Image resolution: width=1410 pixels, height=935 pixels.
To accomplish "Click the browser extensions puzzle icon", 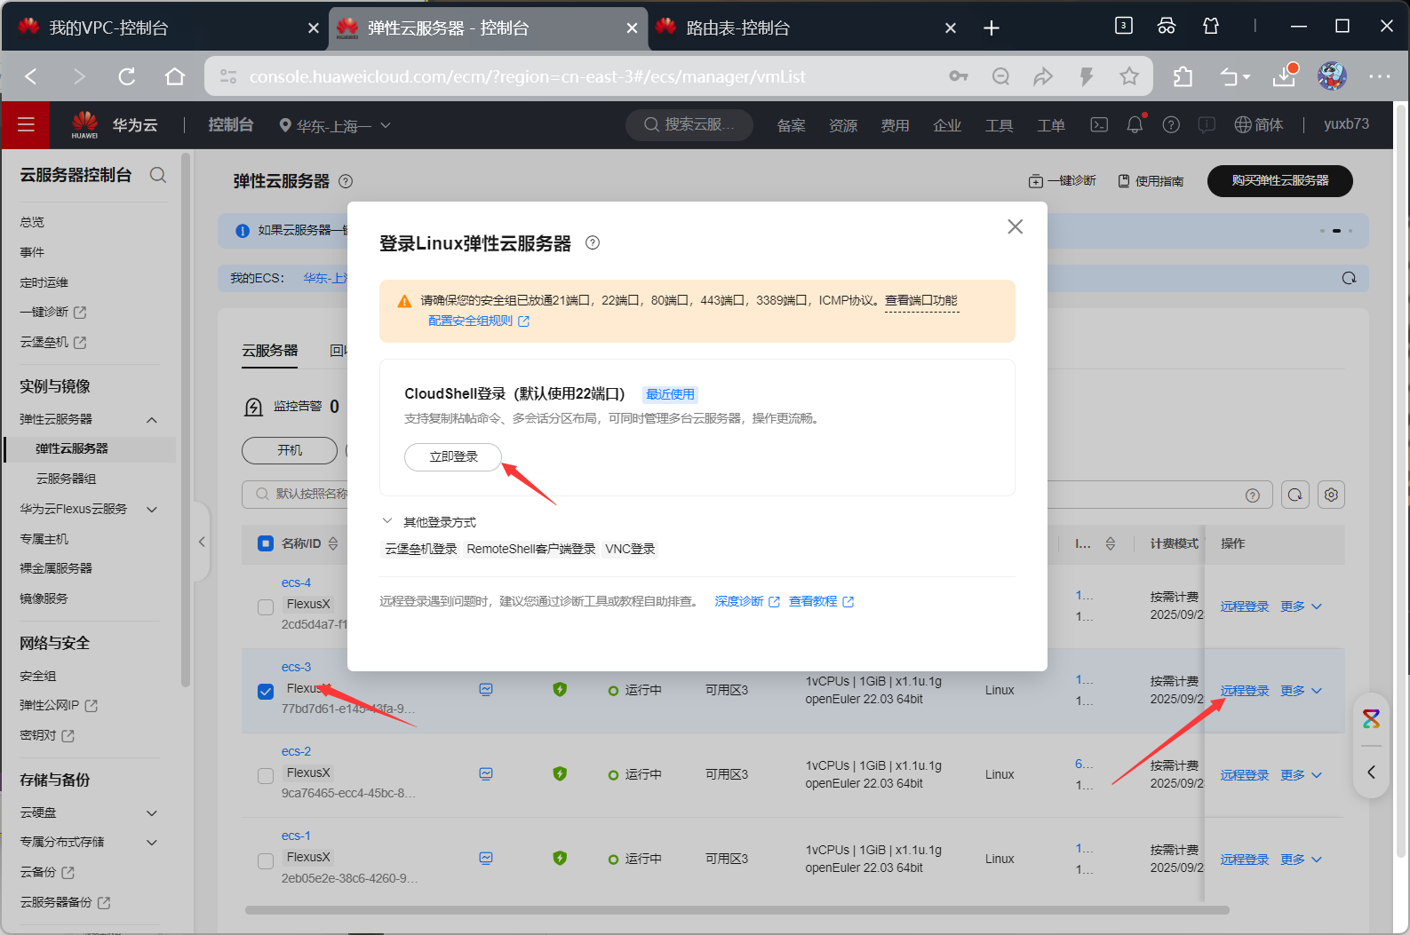I will (1182, 76).
